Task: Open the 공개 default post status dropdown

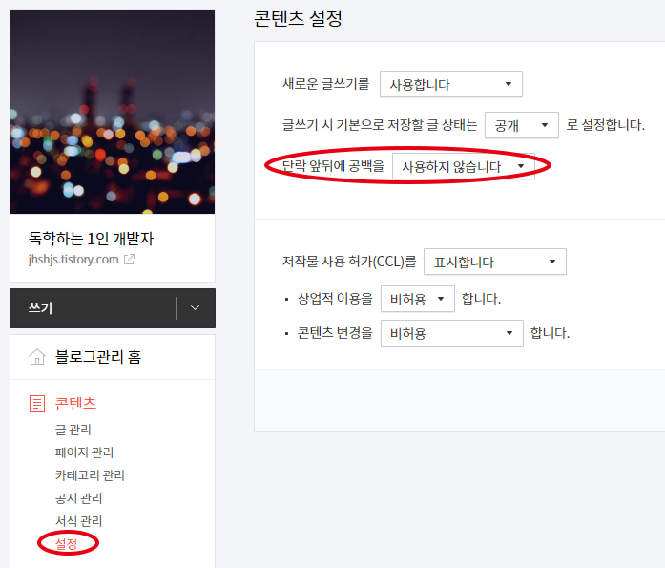Action: pos(521,125)
